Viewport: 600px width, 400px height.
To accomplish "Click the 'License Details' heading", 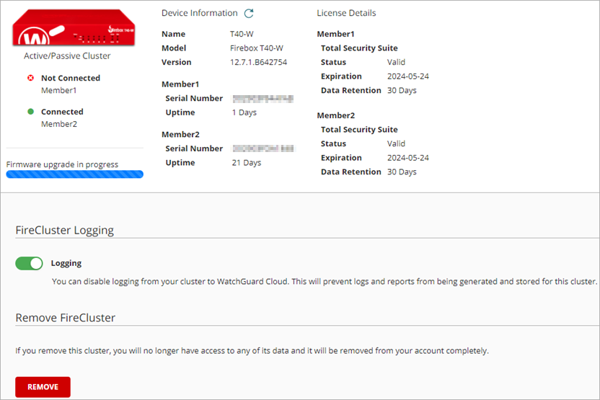I will point(346,13).
